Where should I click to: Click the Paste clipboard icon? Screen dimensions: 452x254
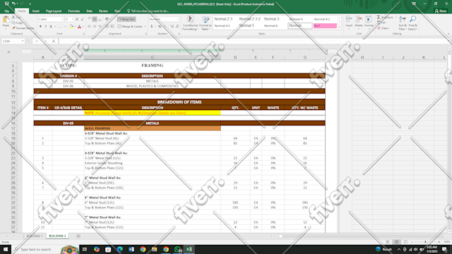pos(6,20)
